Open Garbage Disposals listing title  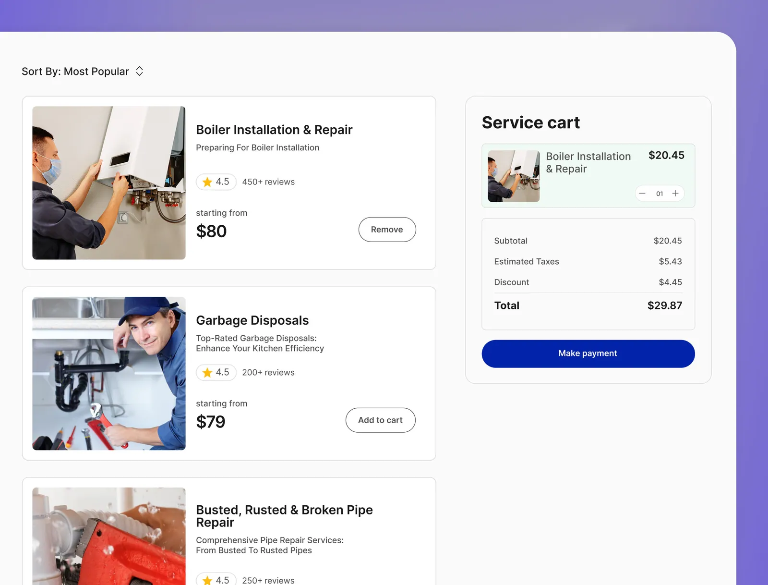click(x=252, y=320)
